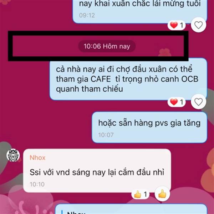Tap the '10:06 Hôm nay' timestamp pill
The width and height of the screenshot is (214, 214).
pyautogui.click(x=107, y=46)
